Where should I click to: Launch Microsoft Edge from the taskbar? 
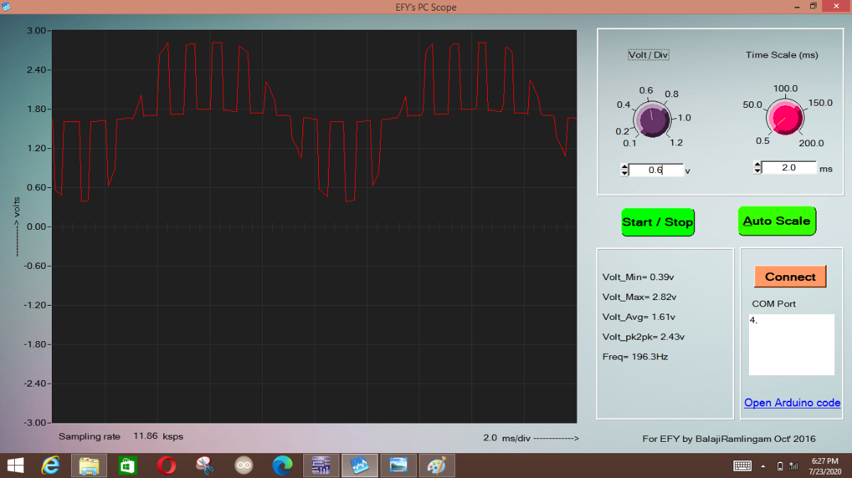point(283,465)
